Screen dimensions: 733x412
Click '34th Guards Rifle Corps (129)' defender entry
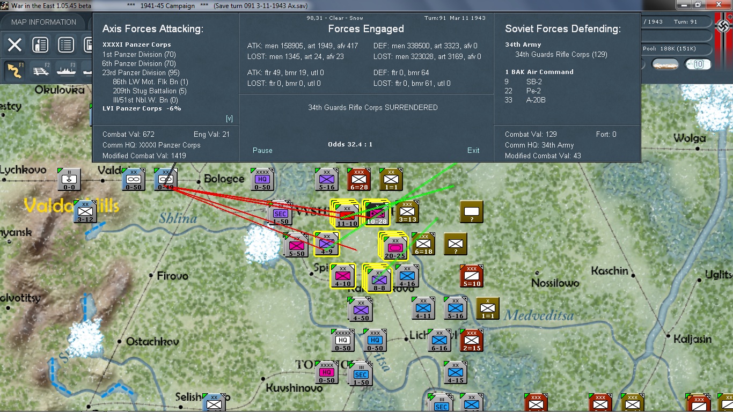click(561, 54)
